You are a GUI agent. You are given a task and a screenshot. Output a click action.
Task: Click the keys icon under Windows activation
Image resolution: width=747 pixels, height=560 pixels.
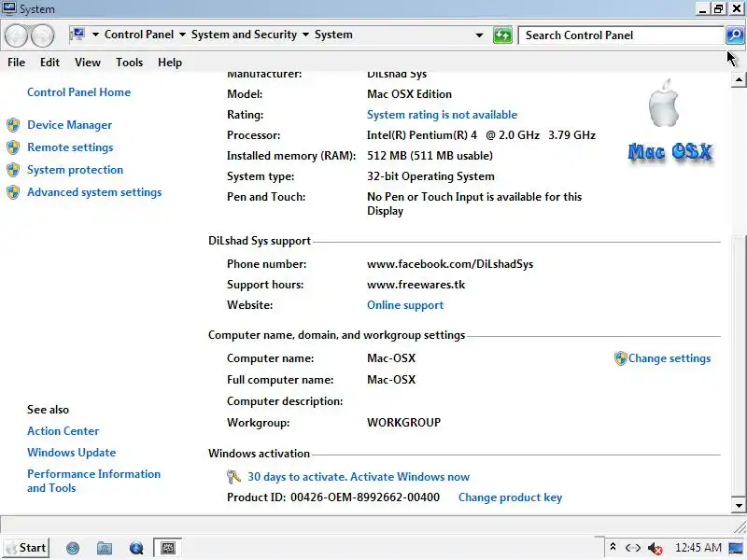coord(233,477)
